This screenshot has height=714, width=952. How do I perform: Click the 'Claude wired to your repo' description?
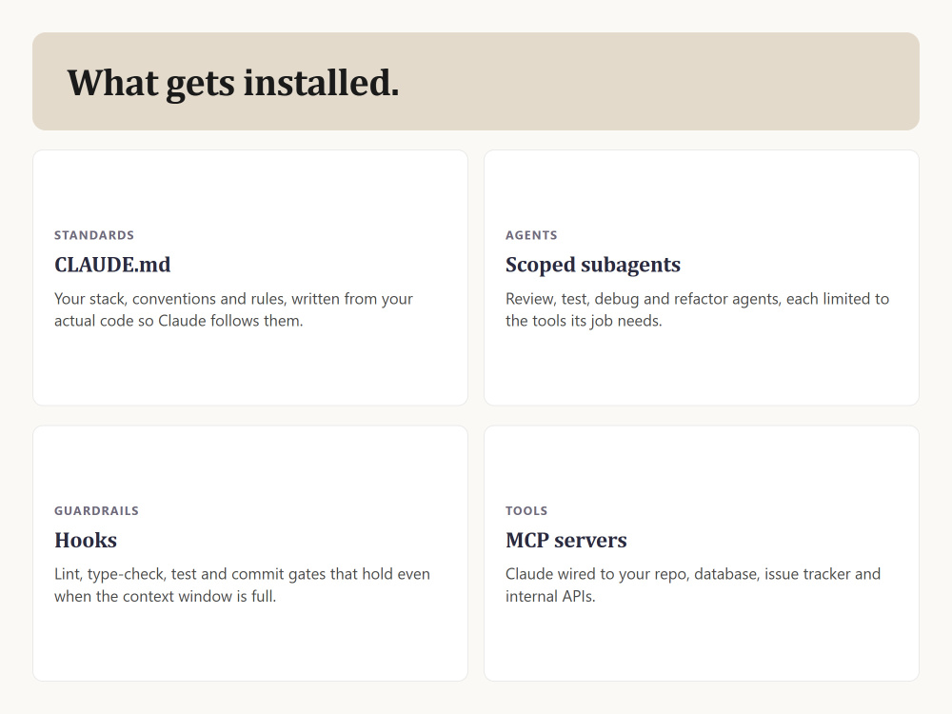(693, 585)
